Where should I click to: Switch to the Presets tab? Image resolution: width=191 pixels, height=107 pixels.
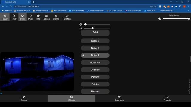click(x=167, y=98)
